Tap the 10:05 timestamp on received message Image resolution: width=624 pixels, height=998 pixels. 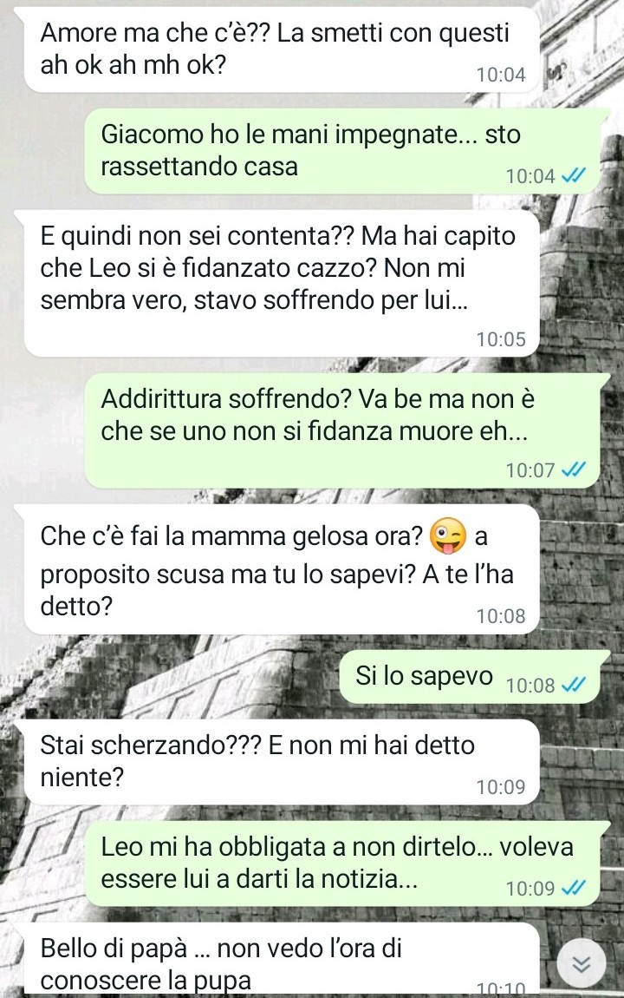coord(501,339)
